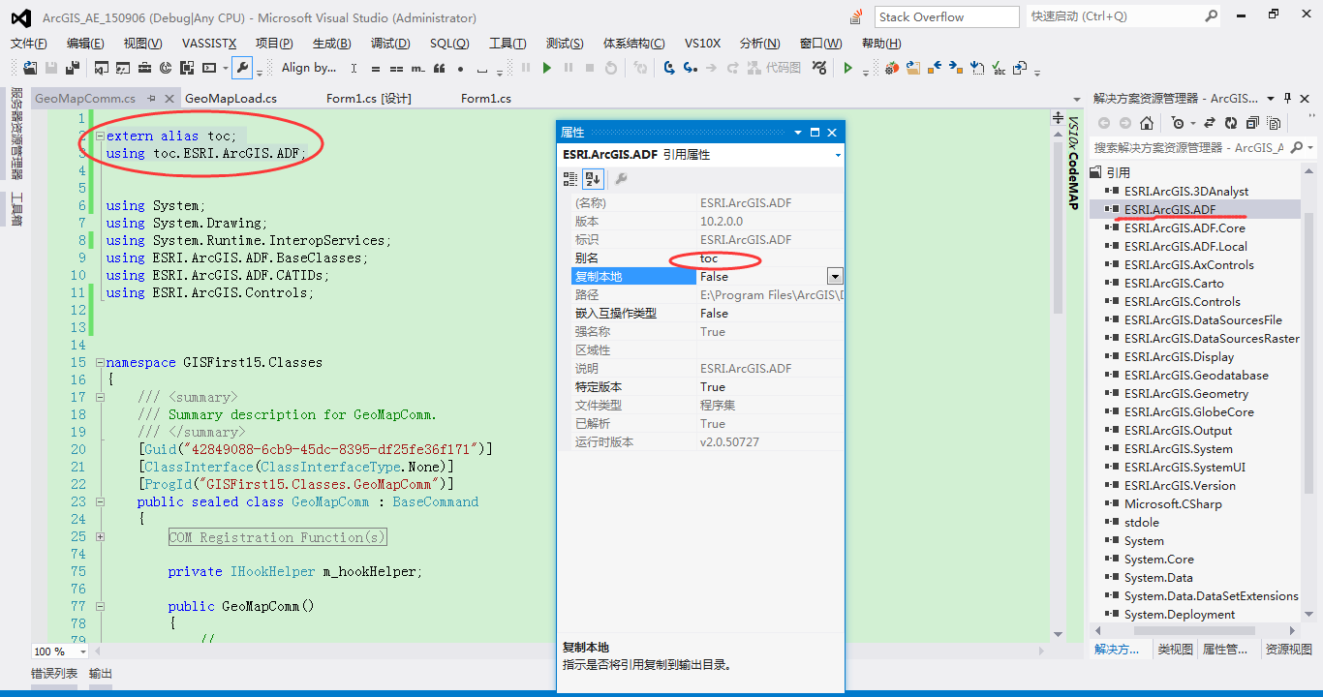Click the tomato-and-gear VS10x toolbar icon
The width and height of the screenshot is (1323, 697).
pyautogui.click(x=891, y=68)
